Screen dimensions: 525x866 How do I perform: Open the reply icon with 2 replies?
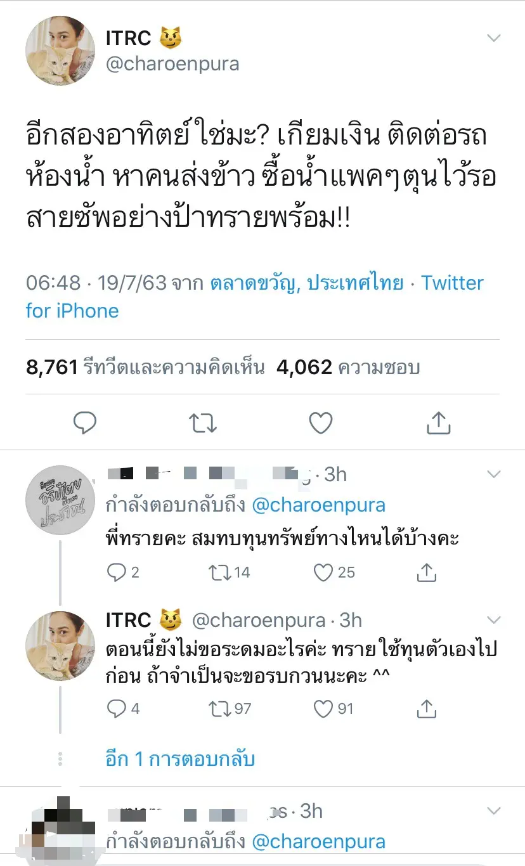coord(117,572)
